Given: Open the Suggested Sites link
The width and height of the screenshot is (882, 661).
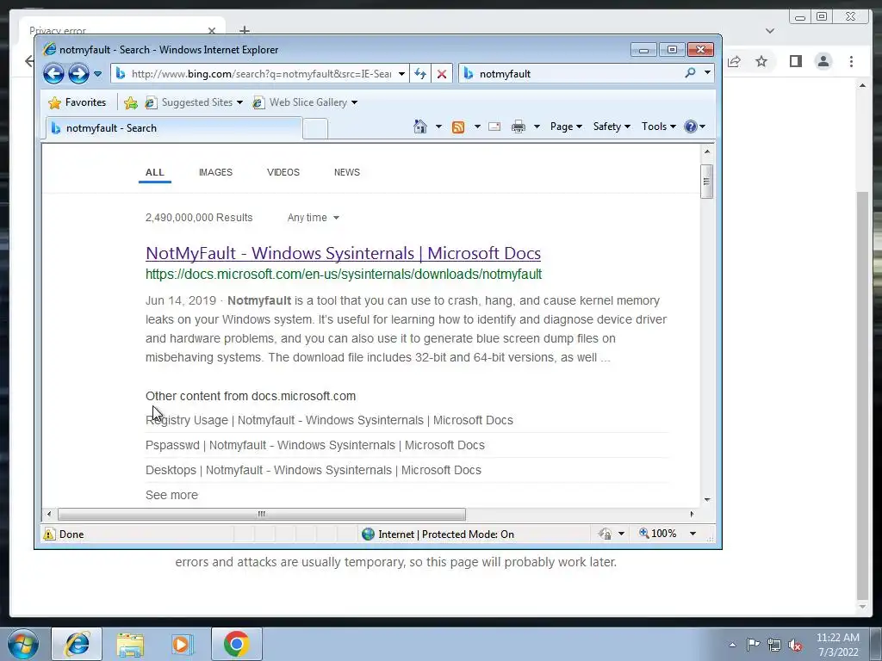Looking at the screenshot, I should [194, 102].
